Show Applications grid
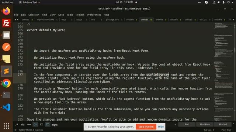The width and height of the screenshot is (236, 132). (x=6, y=126)
